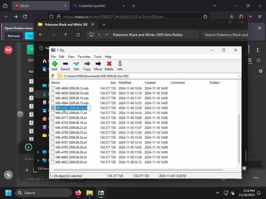The image size is (266, 199).
Task: Click the Explorer back arrow
Action: (x=41, y=35)
